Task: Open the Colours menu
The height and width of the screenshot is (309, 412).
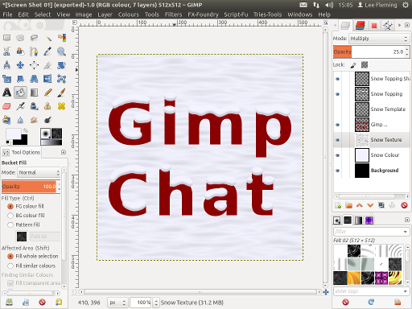Action: 129,14
